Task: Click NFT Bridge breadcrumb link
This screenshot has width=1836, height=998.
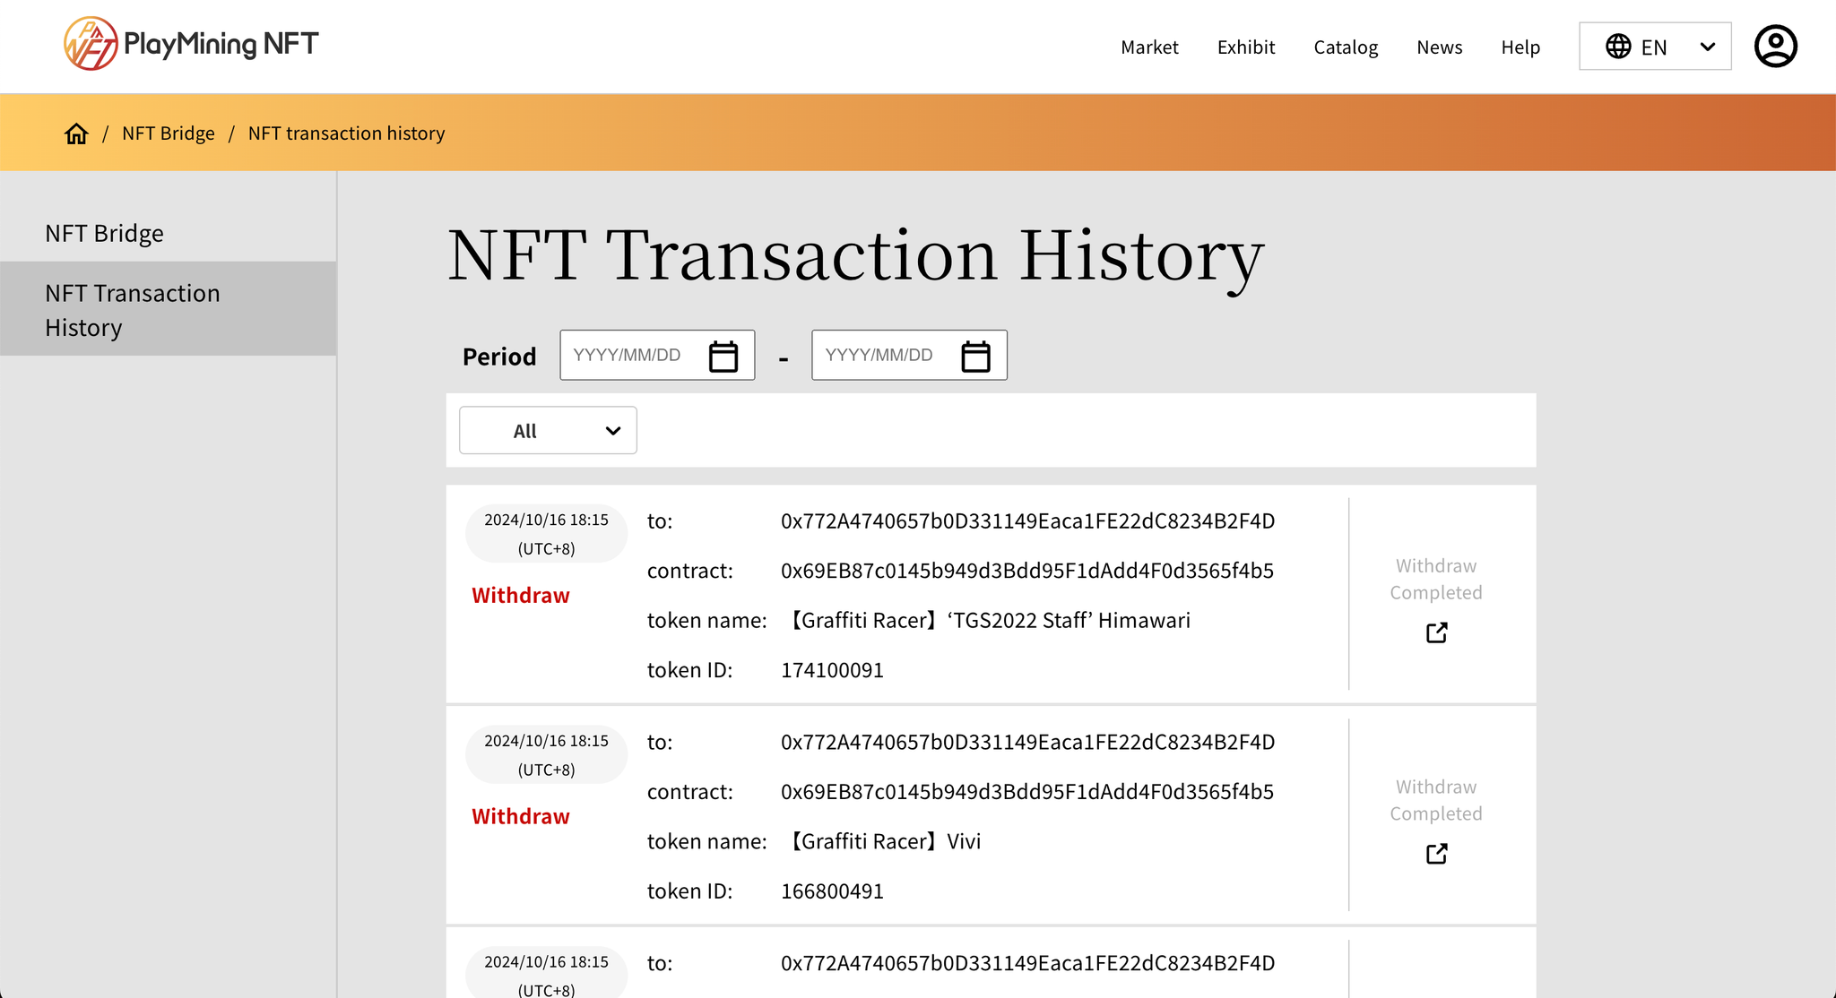Action: (169, 133)
